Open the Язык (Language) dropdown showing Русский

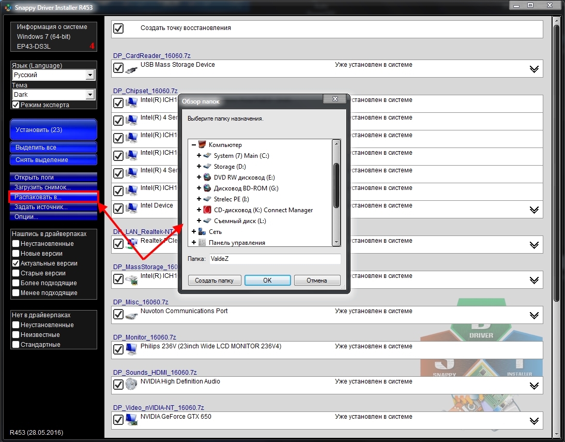[x=54, y=75]
